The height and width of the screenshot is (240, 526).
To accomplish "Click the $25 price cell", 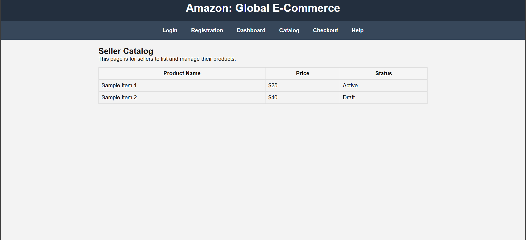I will 273,85.
